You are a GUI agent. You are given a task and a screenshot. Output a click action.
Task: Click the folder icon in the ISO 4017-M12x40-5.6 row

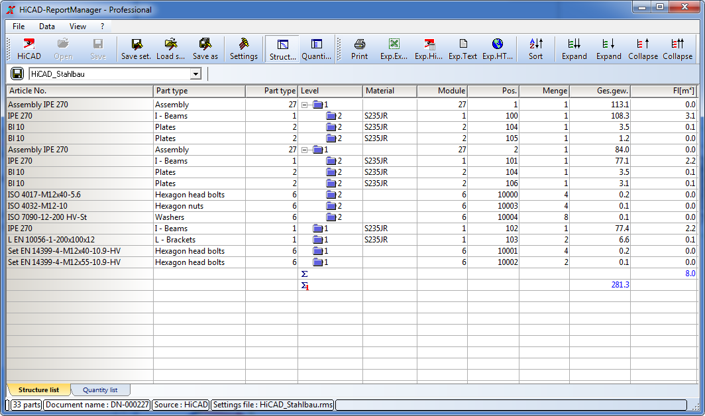pyautogui.click(x=331, y=195)
